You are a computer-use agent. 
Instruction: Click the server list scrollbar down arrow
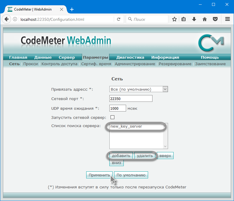pyautogui.click(x=165, y=146)
